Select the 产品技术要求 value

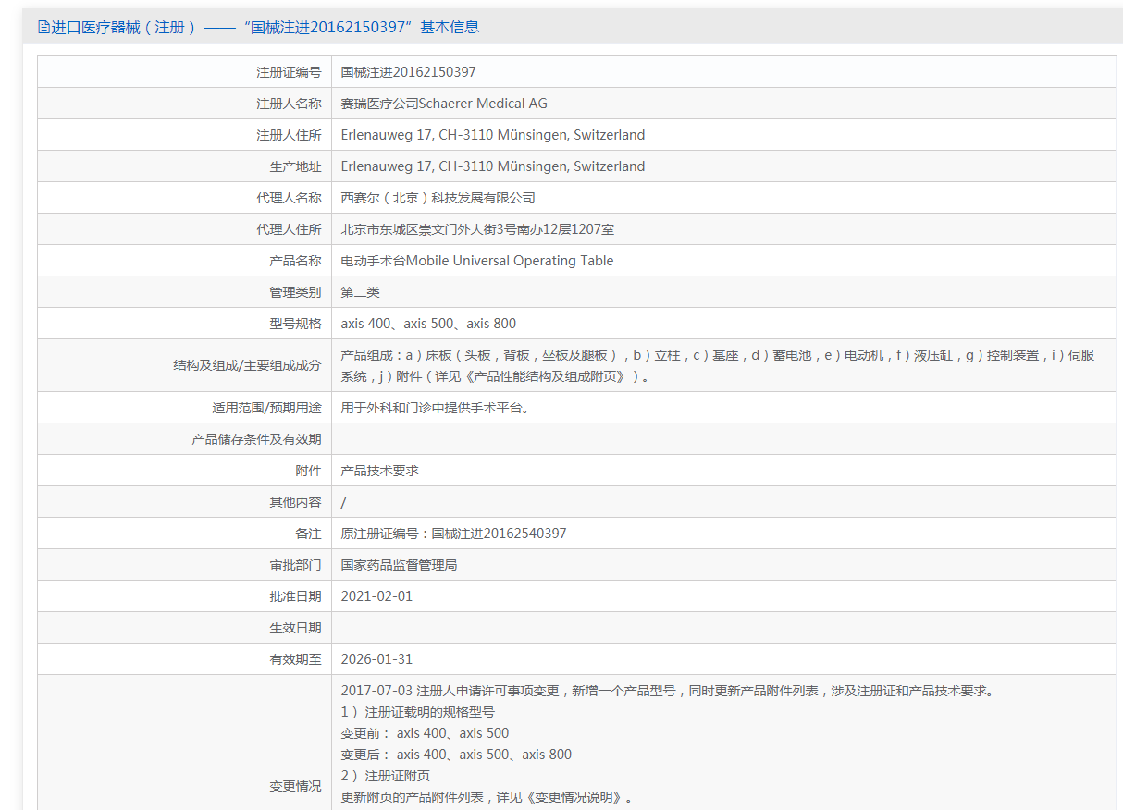coord(379,471)
